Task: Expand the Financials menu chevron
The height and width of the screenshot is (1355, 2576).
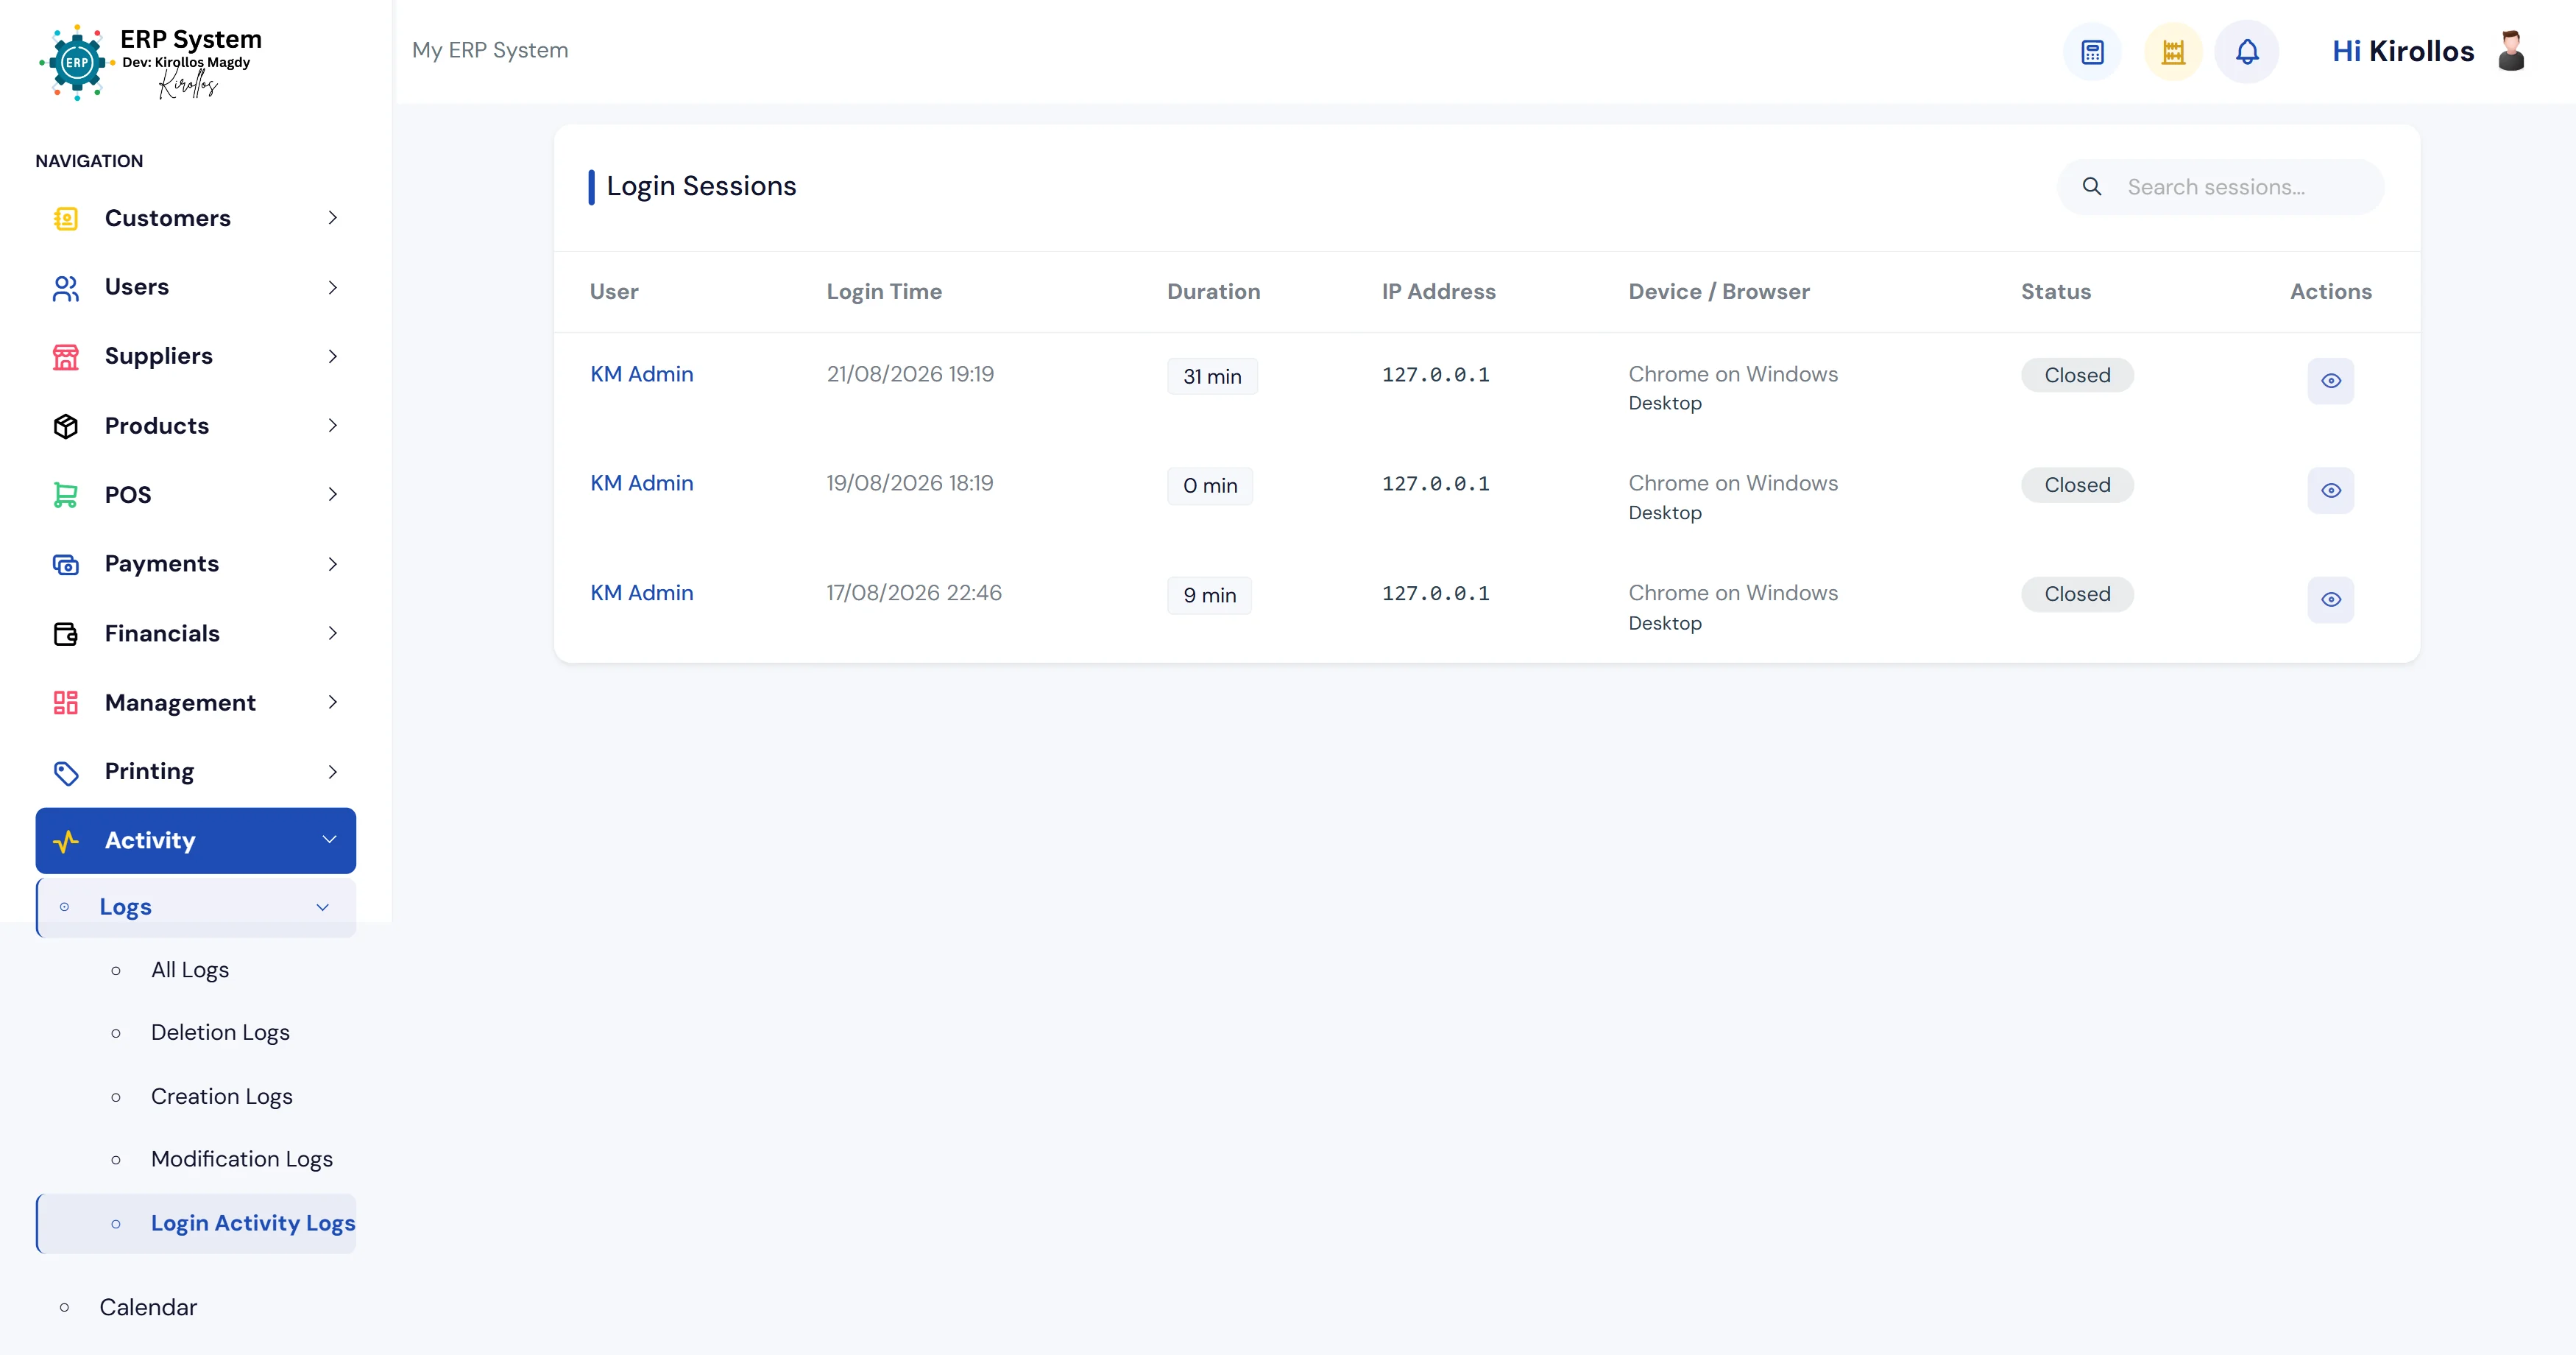Action: pos(333,633)
